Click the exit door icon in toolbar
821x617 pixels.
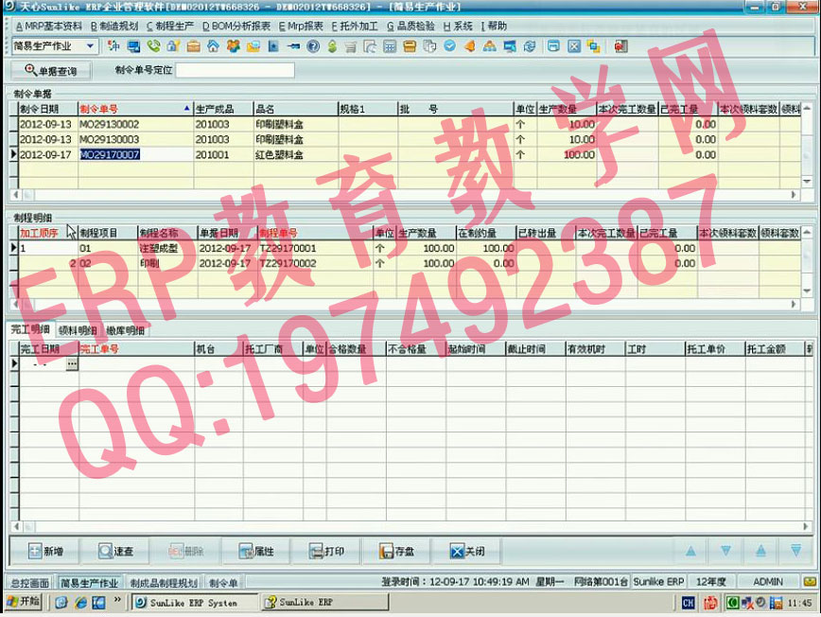coord(620,46)
